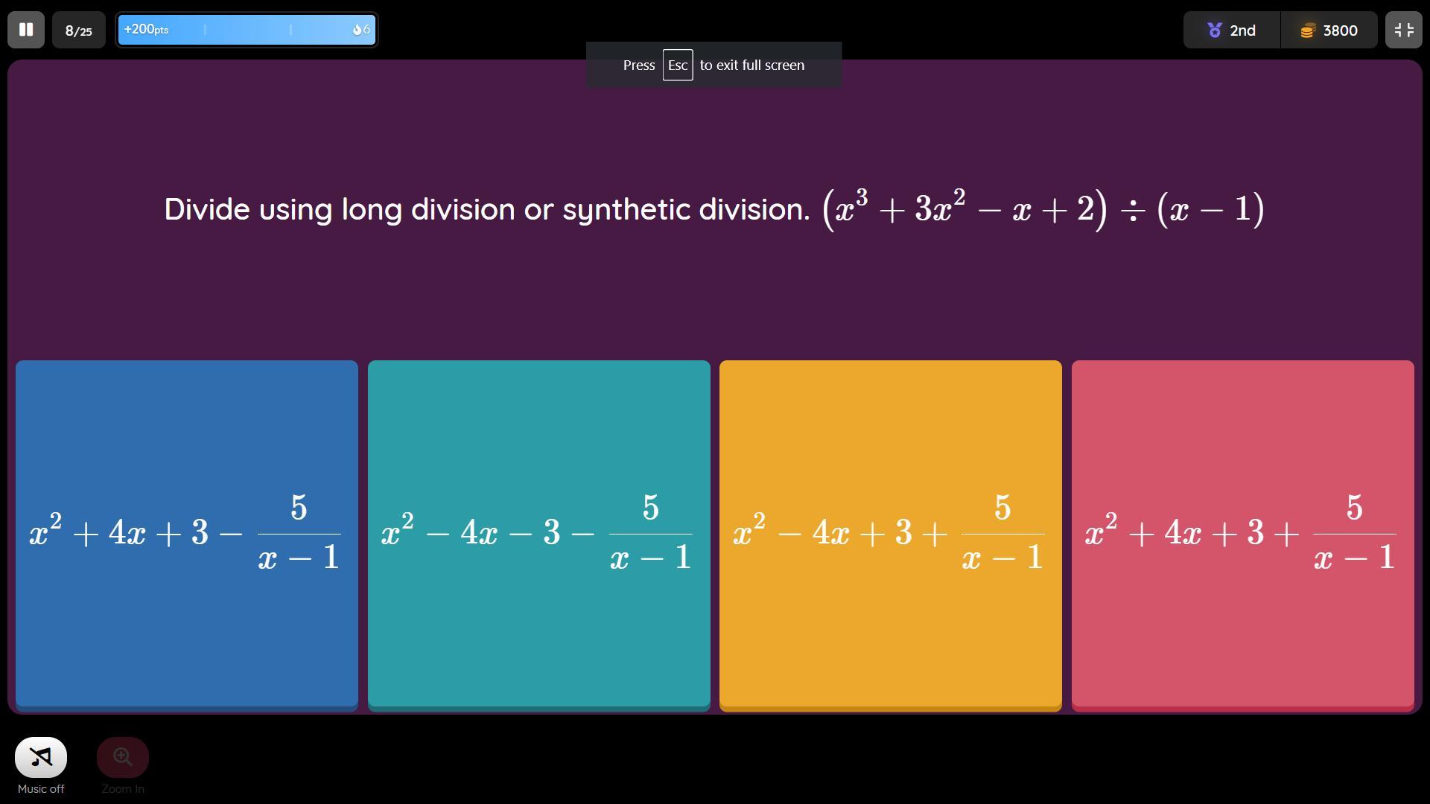The width and height of the screenshot is (1430, 804).
Task: Click the 8/25 question counter
Action: (x=79, y=31)
